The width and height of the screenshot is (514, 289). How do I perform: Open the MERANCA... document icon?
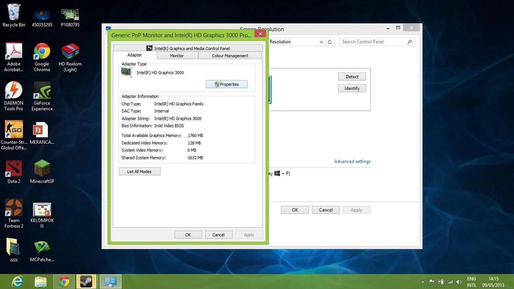point(42,133)
